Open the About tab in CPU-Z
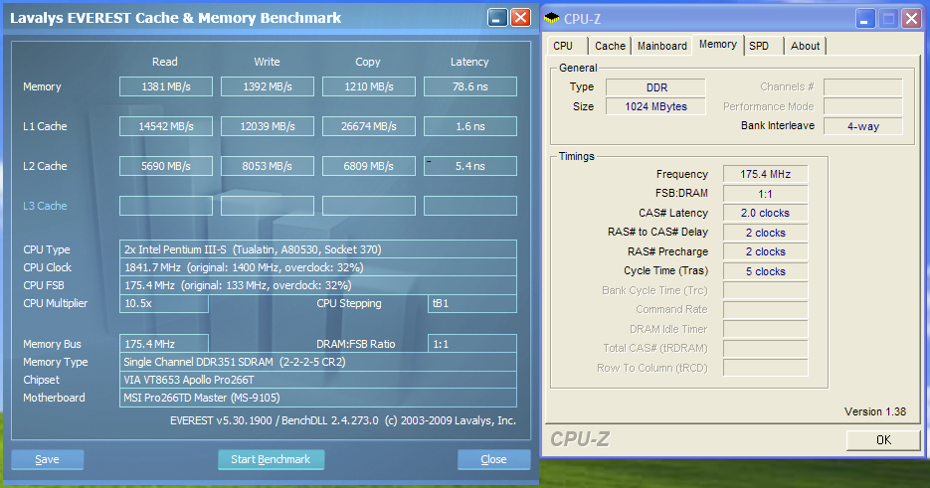Screen dimensions: 930x488 point(805,46)
